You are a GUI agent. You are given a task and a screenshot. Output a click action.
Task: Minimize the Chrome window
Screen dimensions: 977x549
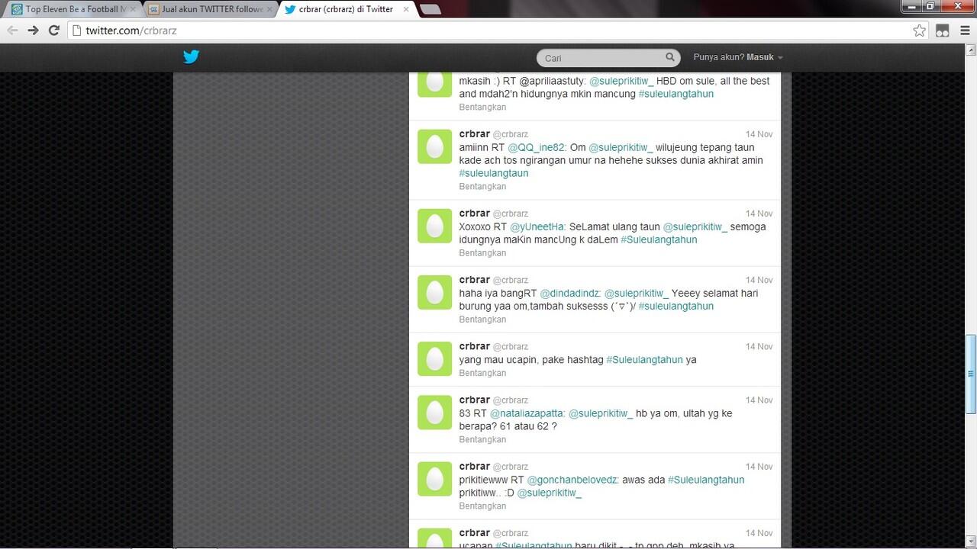tap(911, 6)
